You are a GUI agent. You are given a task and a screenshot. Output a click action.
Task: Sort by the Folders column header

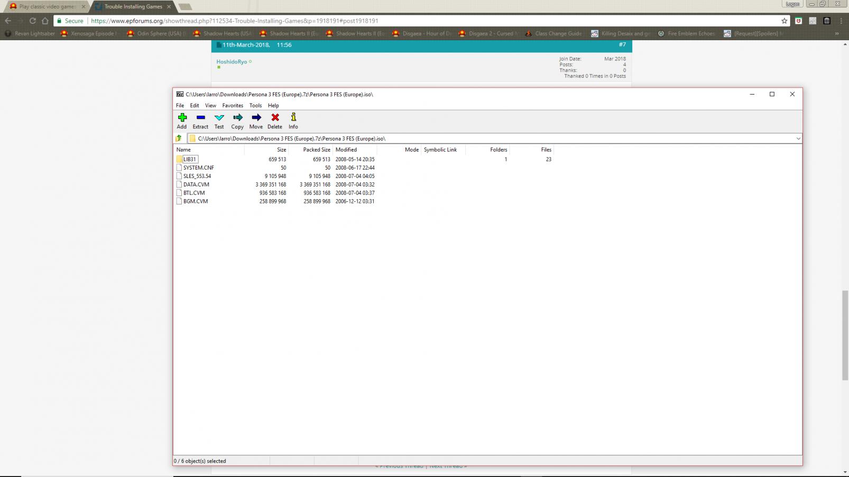(487, 149)
